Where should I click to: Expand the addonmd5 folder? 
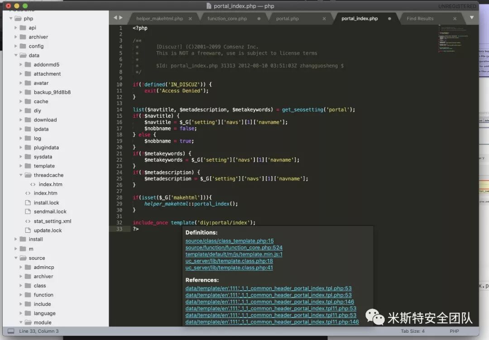20,65
